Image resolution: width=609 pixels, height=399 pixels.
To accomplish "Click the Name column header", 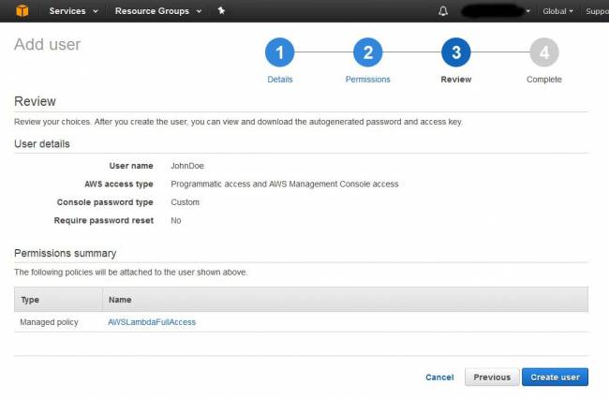I will 119,299.
